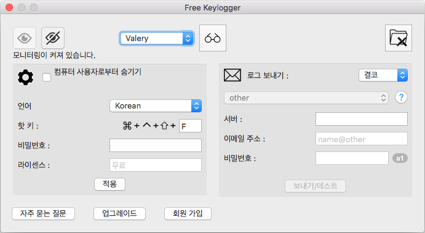This screenshot has height=233, width=425.
Task: Click the 라이센스 field showing 무료
Action: pyautogui.click(x=156, y=165)
